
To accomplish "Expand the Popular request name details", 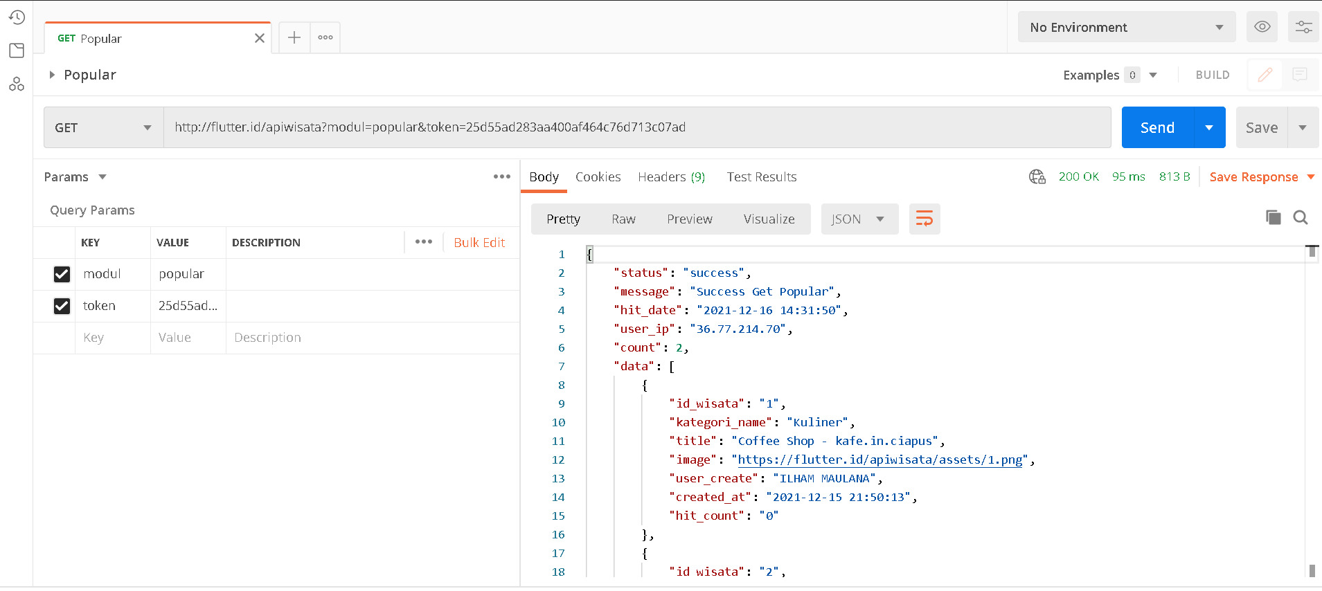I will click(52, 75).
